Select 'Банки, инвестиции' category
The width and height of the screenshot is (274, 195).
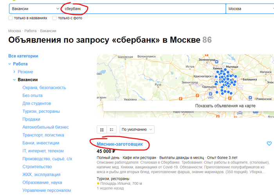pos(41,143)
